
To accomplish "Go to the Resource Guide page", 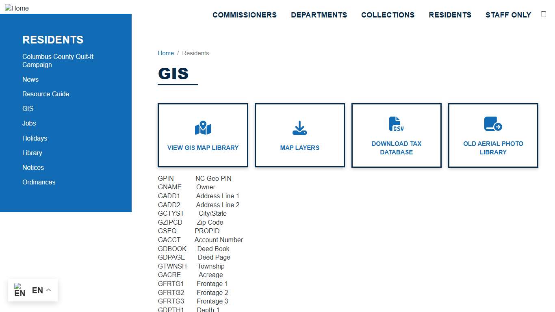I will 46,94.
